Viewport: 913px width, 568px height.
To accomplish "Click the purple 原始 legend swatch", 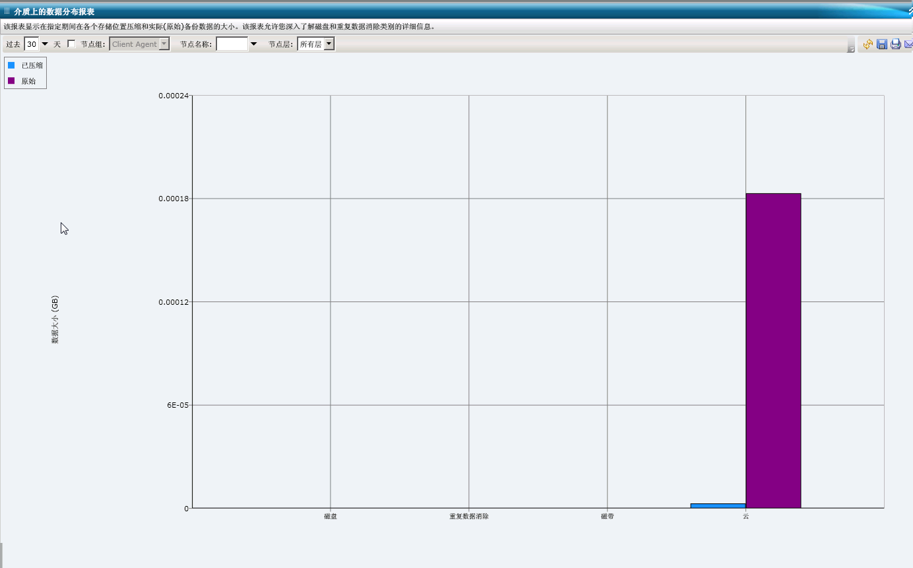I will coord(11,81).
